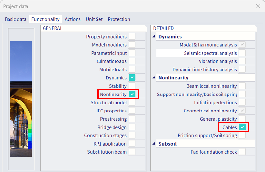This screenshot has width=265, height=172.
Task: Uncheck the Cables checkbox
Action: pos(242,127)
